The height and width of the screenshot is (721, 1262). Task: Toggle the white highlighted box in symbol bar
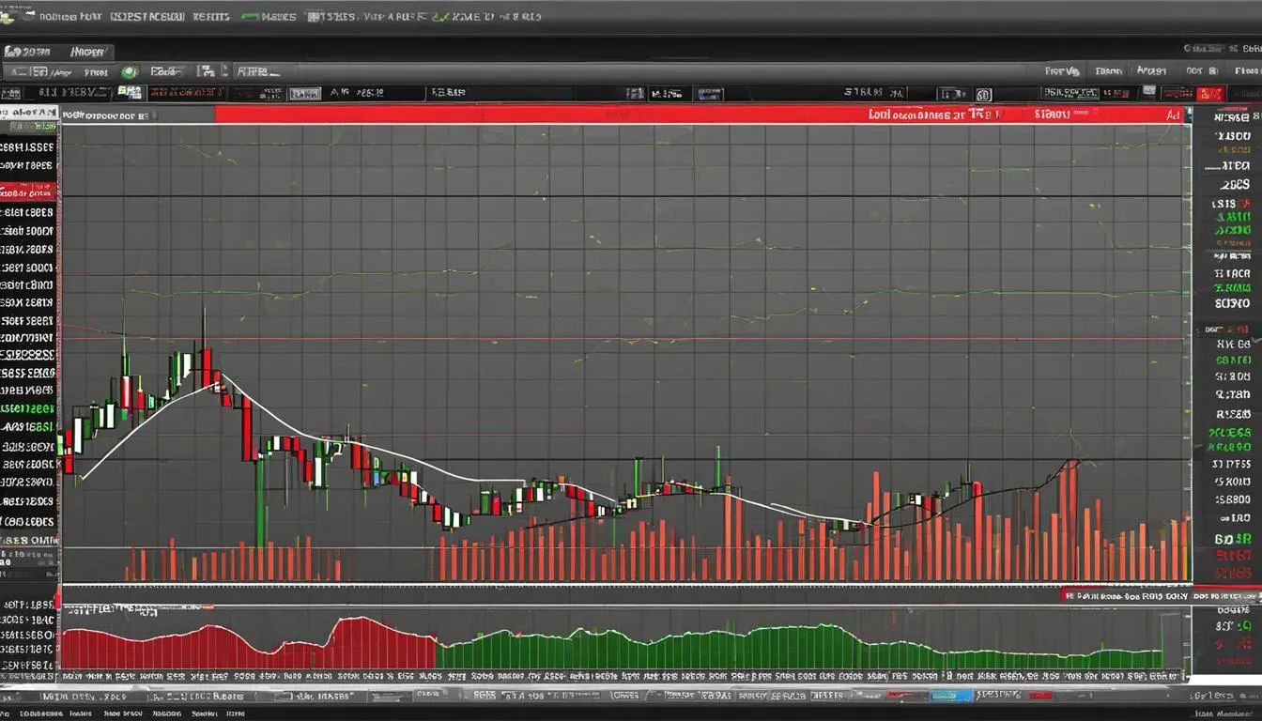pos(304,93)
